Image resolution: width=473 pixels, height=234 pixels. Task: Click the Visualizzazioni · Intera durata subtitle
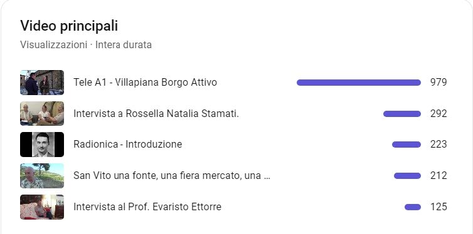point(86,45)
